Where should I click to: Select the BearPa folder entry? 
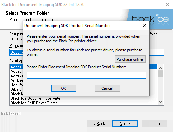(17, 85)
